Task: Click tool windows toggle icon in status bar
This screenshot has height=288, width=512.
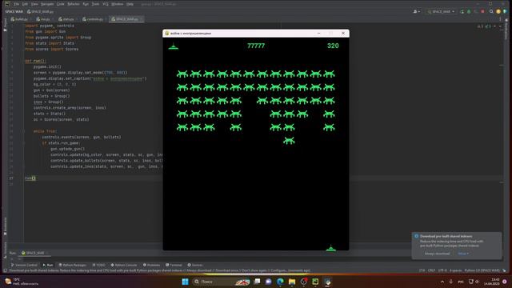Action: [6, 270]
